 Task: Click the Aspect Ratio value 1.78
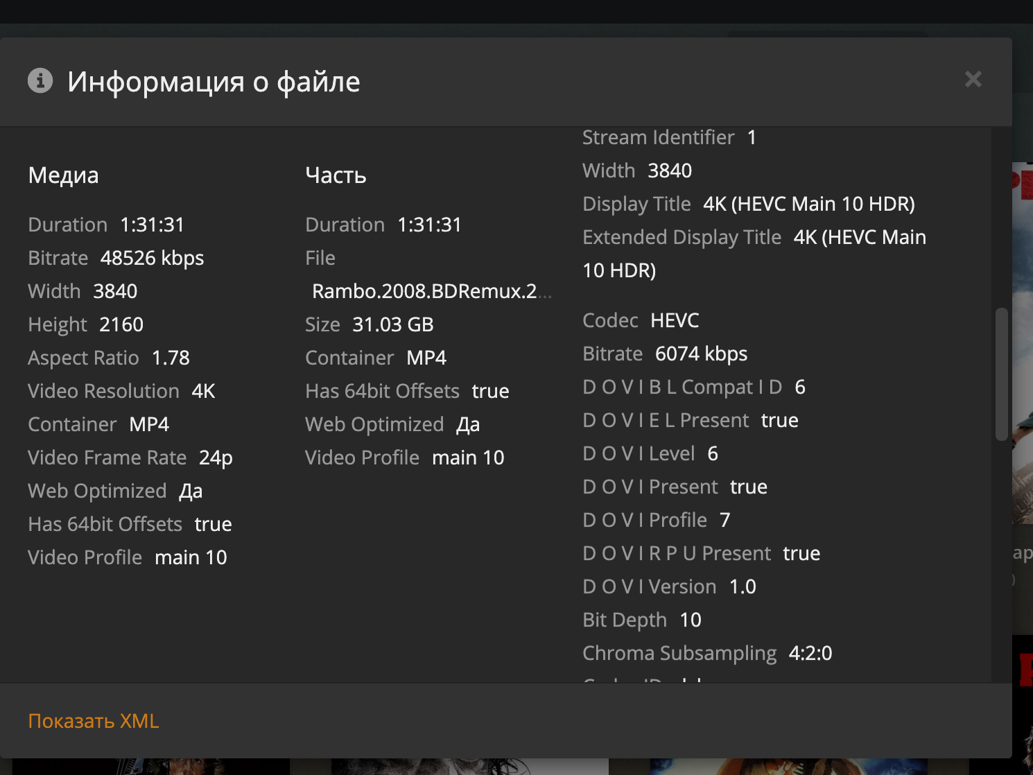171,358
